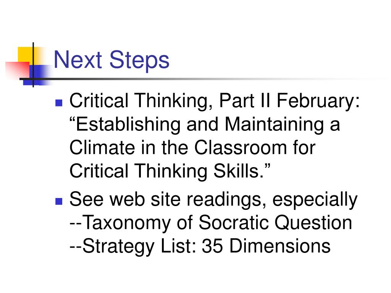
Task: Click the "Next Steps" slide title
Action: (111, 60)
